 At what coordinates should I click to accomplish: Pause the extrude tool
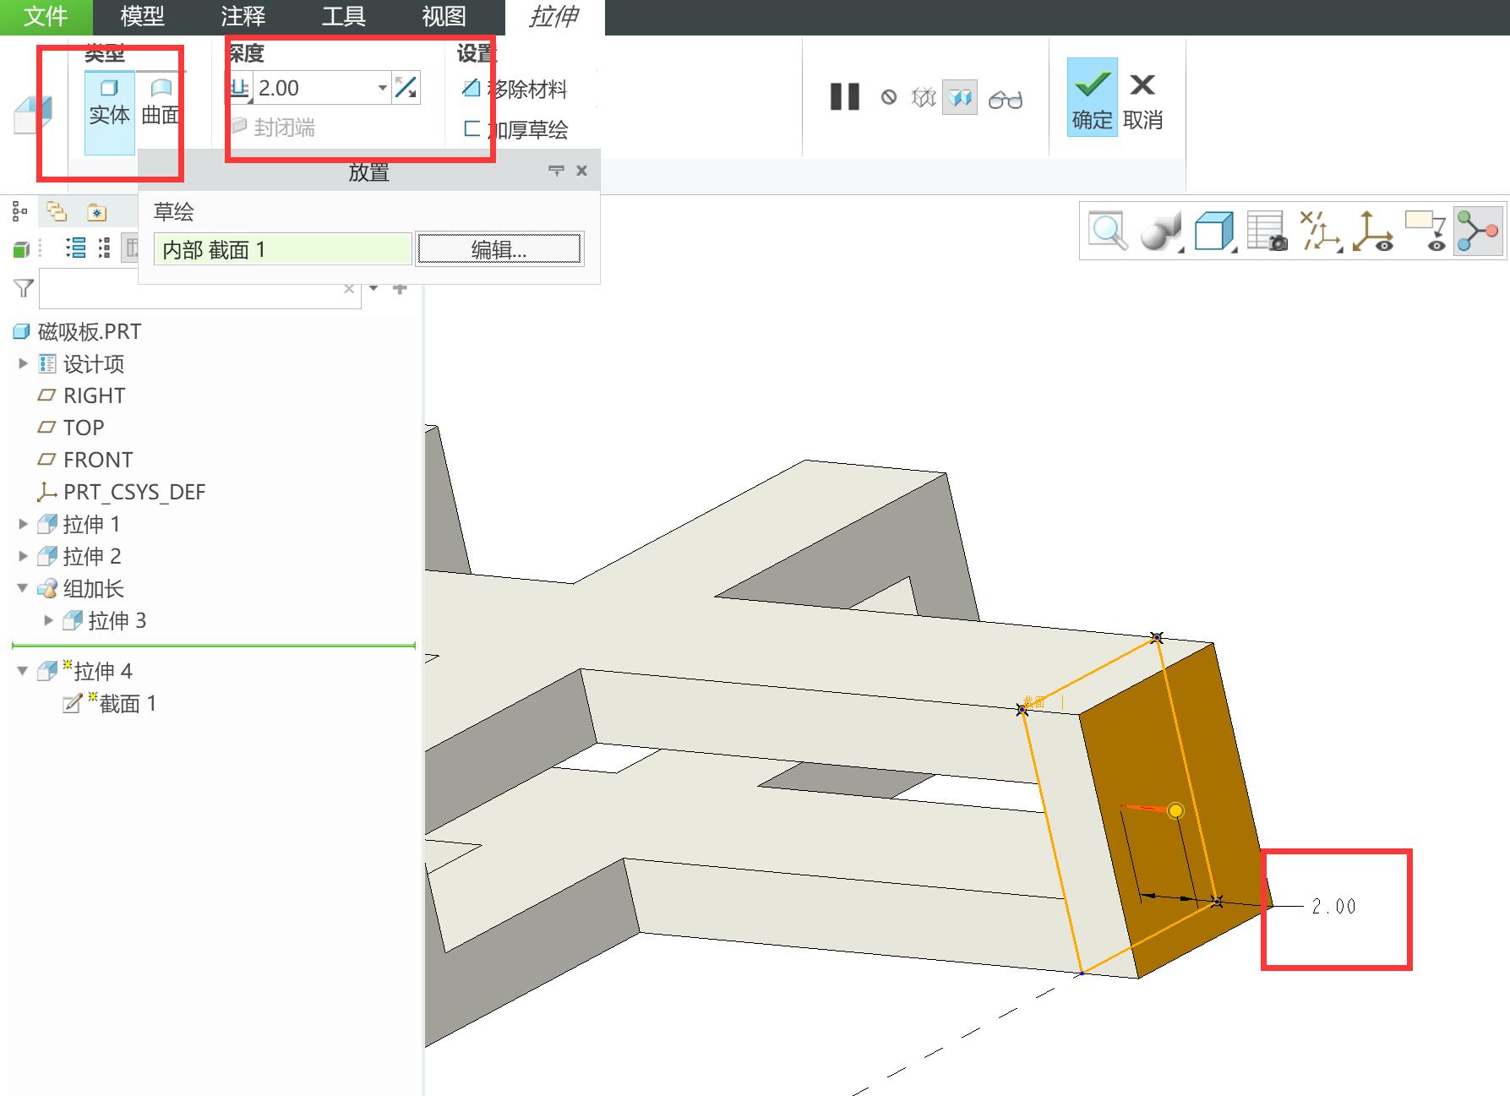point(844,97)
